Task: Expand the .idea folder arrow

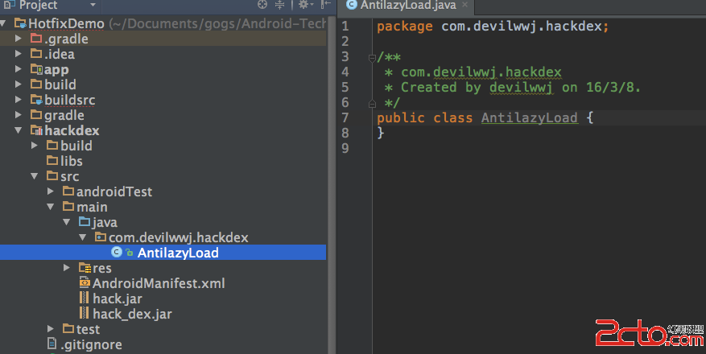Action: [x=18, y=54]
